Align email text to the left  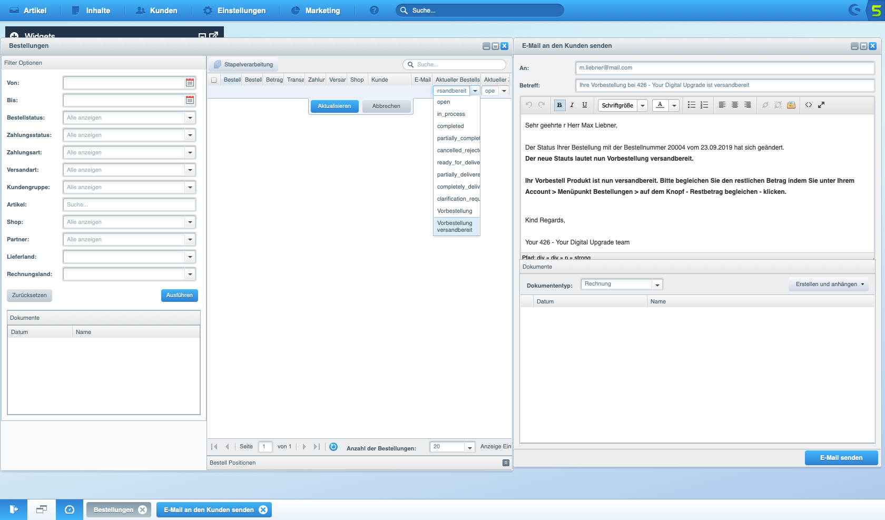722,105
